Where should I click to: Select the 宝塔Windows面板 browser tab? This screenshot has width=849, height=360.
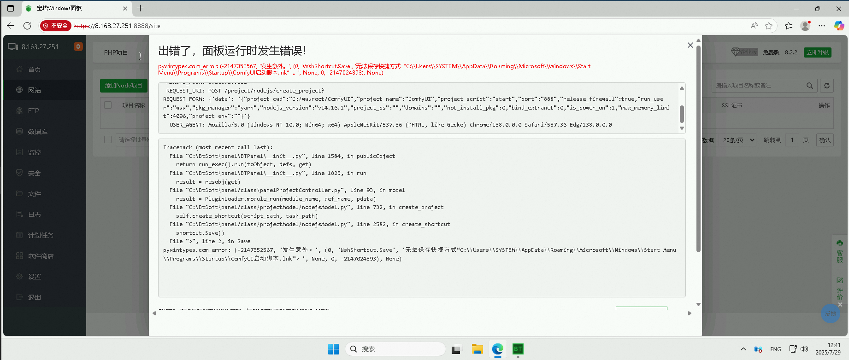pyautogui.click(x=76, y=8)
